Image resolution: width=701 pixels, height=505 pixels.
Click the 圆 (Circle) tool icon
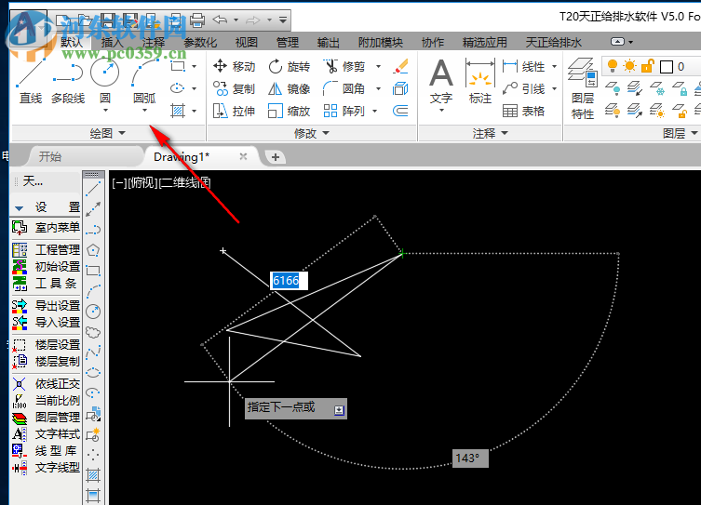(104, 74)
